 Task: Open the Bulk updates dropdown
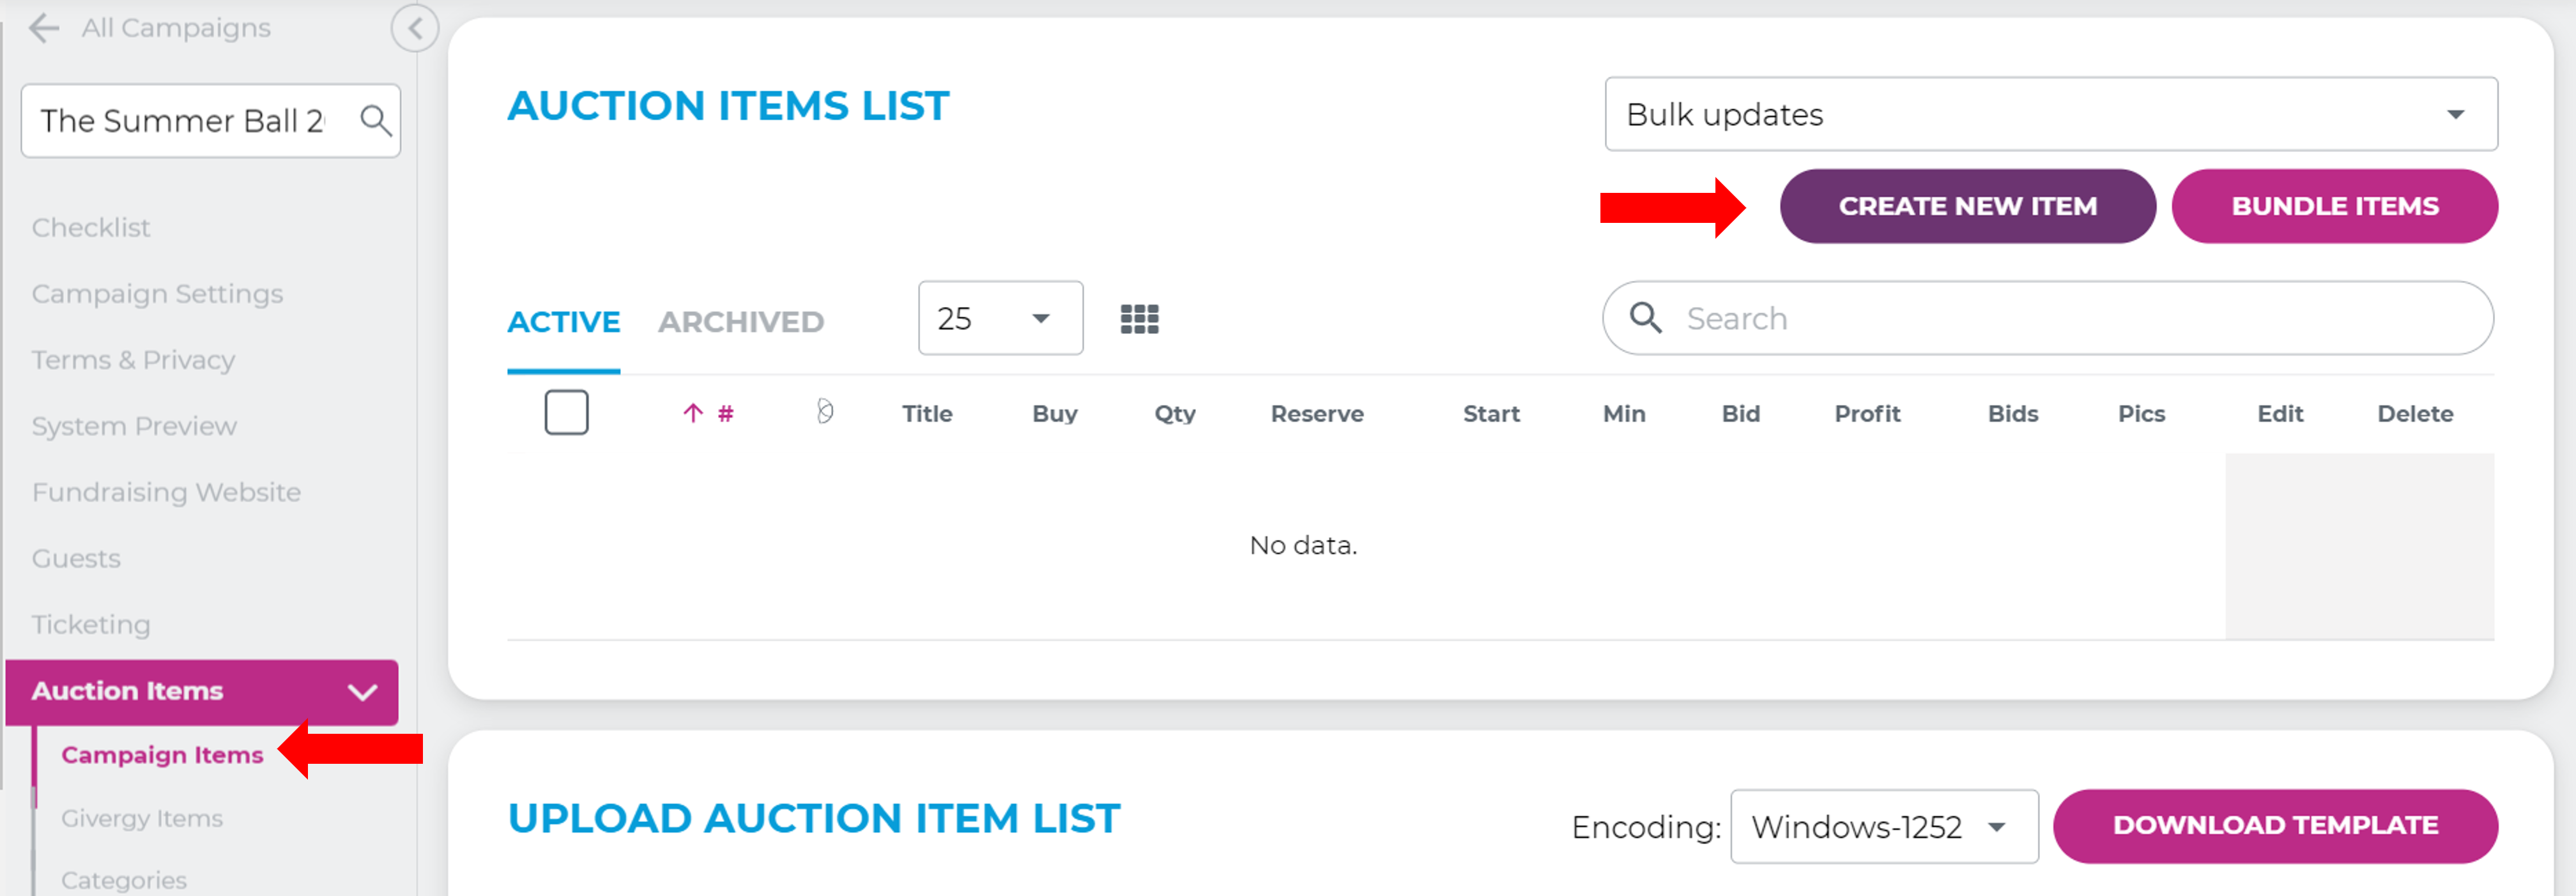[x=2050, y=115]
